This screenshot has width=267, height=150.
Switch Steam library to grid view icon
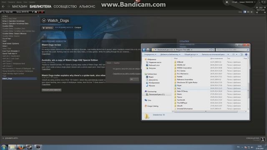[x=252, y=12]
